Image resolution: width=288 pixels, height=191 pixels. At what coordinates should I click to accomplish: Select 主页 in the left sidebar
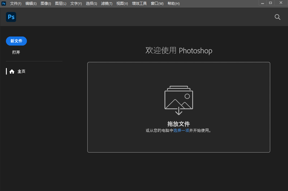pyautogui.click(x=21, y=71)
